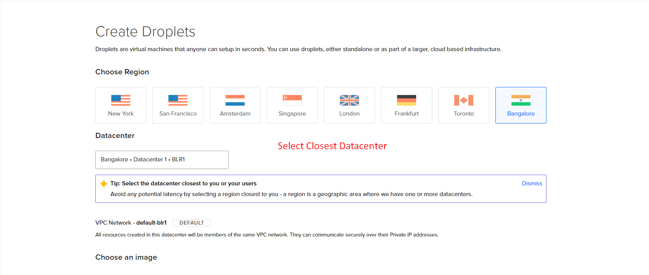Choose the Amsterdam Netherlands flag icon

(x=235, y=100)
